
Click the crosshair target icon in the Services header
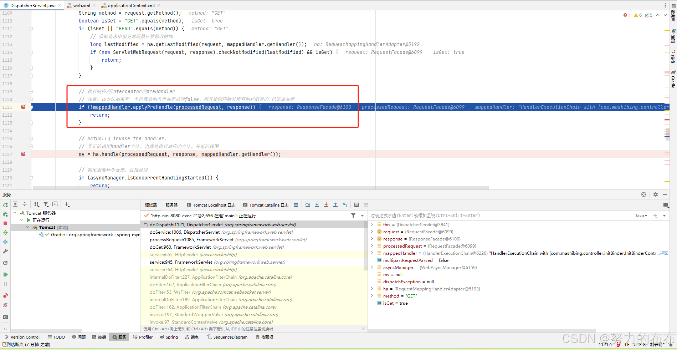[x=644, y=194]
